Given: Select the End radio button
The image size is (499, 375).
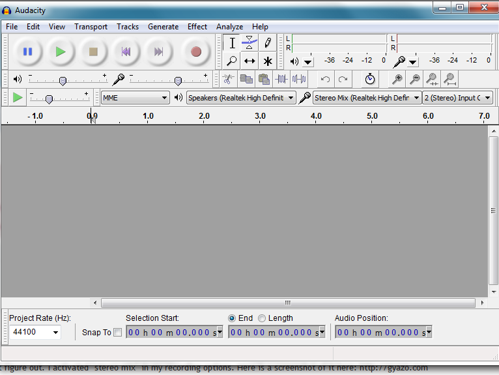Looking at the screenshot, I should click(232, 318).
